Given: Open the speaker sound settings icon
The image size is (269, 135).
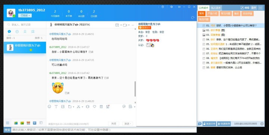Looking at the screenshot, I should [x=171, y=7].
